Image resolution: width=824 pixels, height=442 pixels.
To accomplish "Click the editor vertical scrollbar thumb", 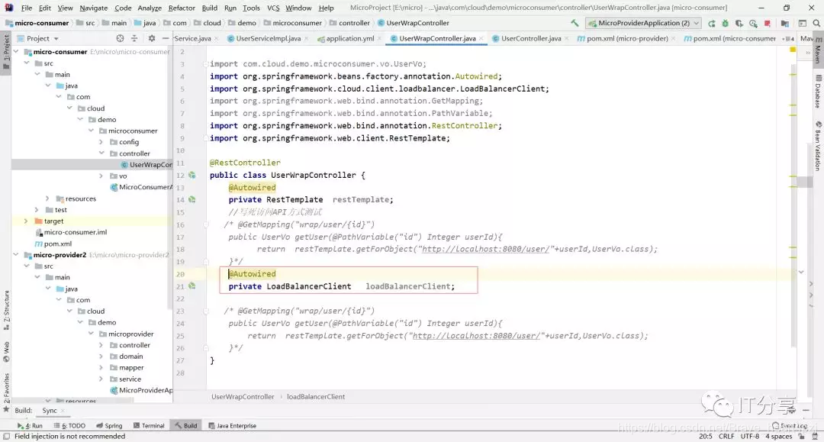I will [x=805, y=182].
